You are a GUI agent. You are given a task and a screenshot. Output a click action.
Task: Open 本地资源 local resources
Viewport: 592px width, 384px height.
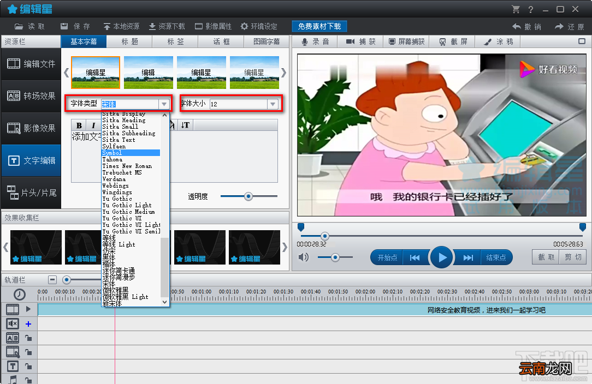(121, 26)
